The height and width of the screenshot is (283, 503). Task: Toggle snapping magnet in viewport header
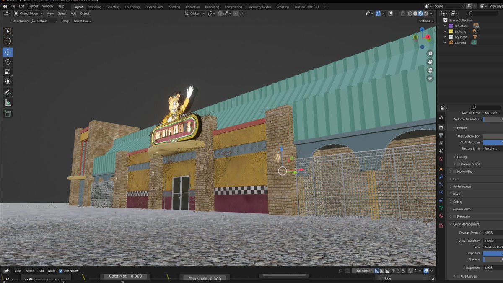pyautogui.click(x=220, y=13)
